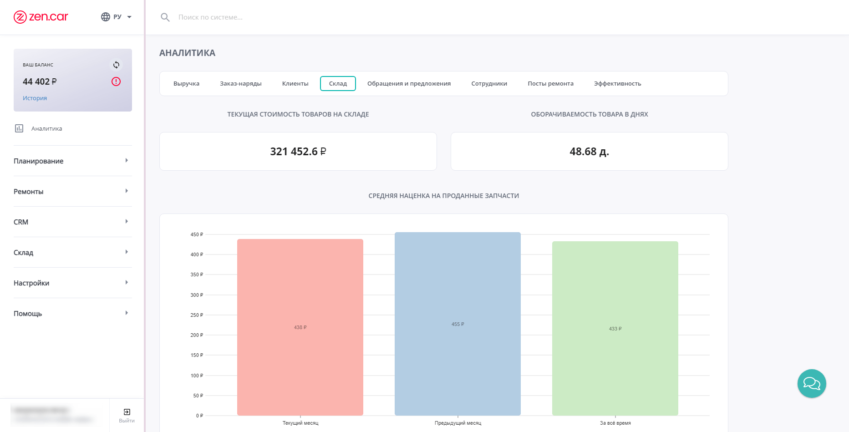Click the Текущая стоимость товаров на складе heading
This screenshot has width=849, height=432.
(298, 114)
